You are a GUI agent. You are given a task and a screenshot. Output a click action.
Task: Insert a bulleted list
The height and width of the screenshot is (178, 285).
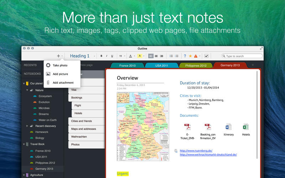pos(171,56)
